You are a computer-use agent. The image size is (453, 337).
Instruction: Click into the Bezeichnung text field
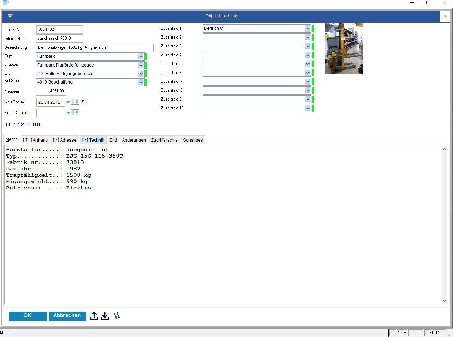tap(95, 47)
